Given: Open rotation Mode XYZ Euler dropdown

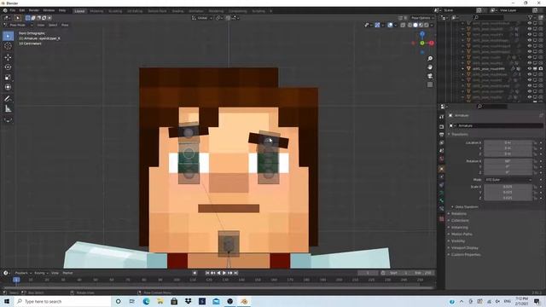Looking at the screenshot, I should [x=508, y=180].
